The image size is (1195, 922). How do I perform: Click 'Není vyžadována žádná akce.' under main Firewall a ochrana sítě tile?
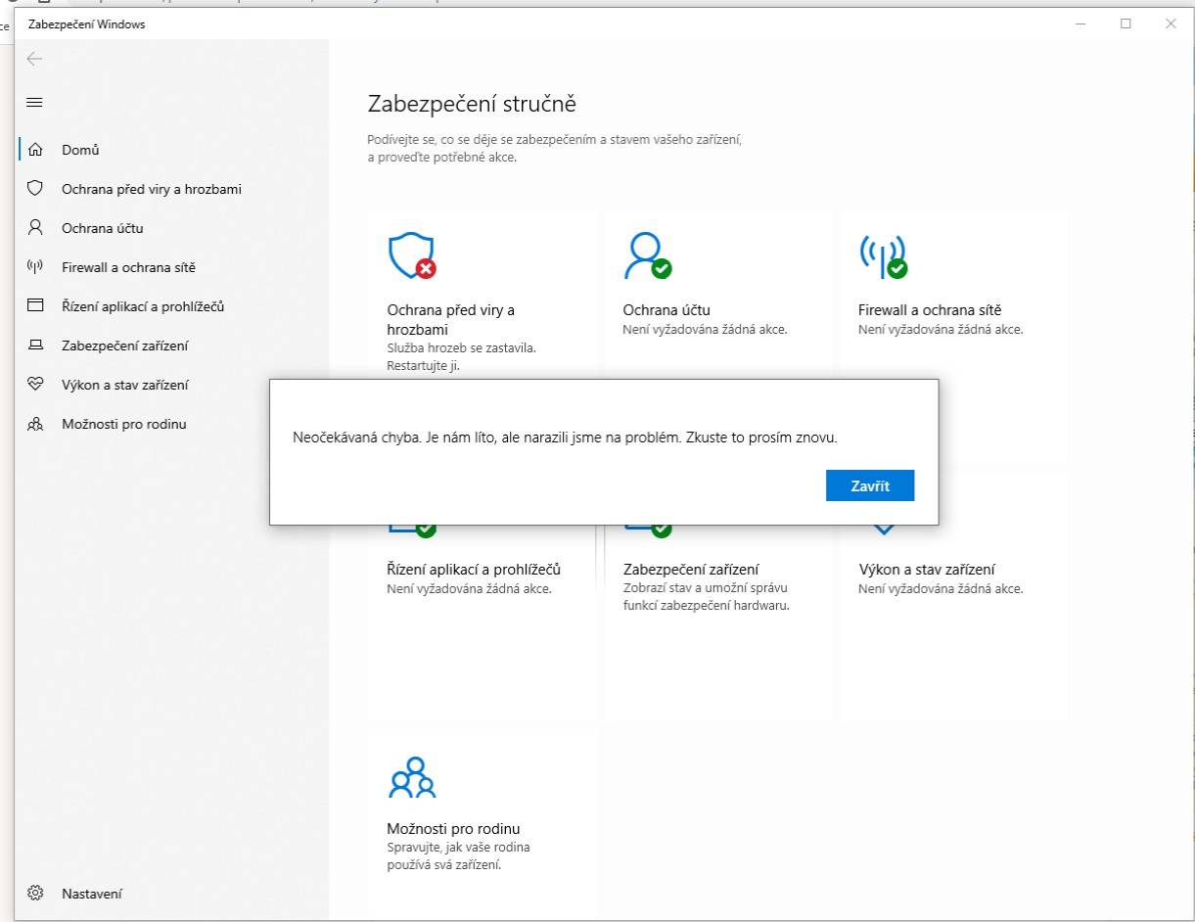[x=941, y=329]
